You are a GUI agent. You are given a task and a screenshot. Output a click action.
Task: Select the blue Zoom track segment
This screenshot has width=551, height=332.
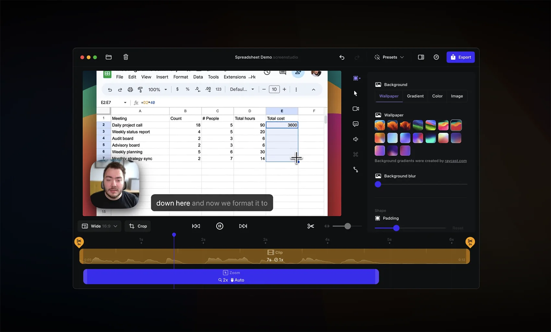pyautogui.click(x=231, y=277)
